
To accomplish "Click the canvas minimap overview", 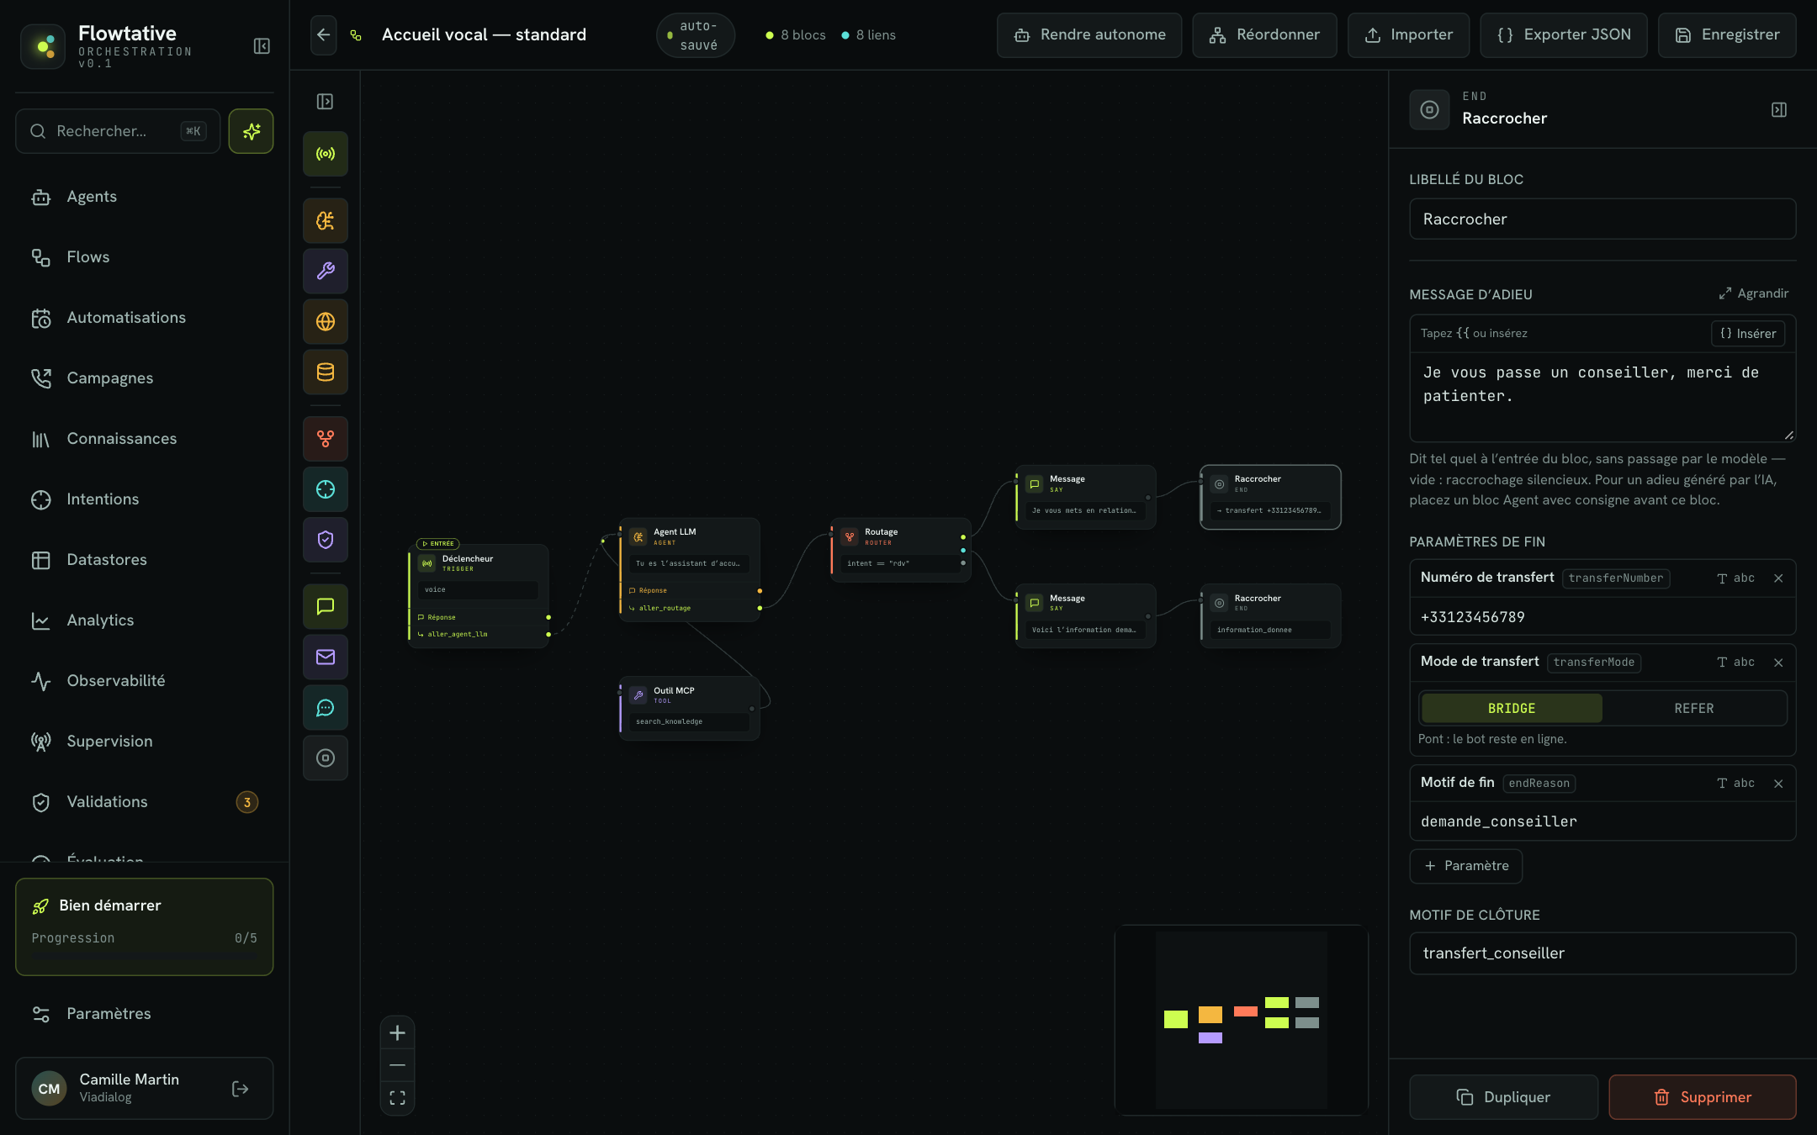I will click(1242, 1020).
